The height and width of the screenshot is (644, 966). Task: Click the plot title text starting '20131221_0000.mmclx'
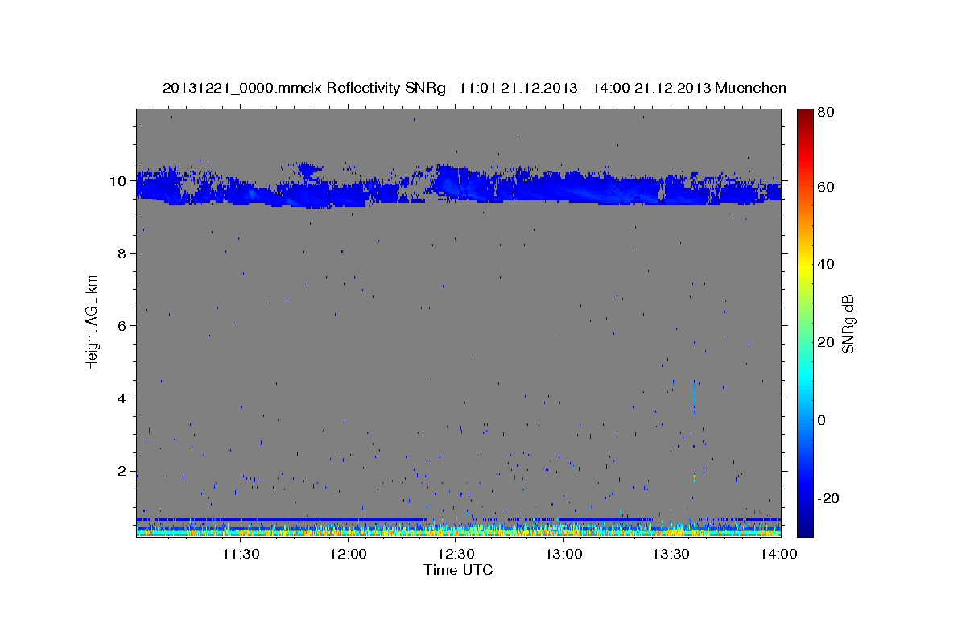[x=474, y=88]
